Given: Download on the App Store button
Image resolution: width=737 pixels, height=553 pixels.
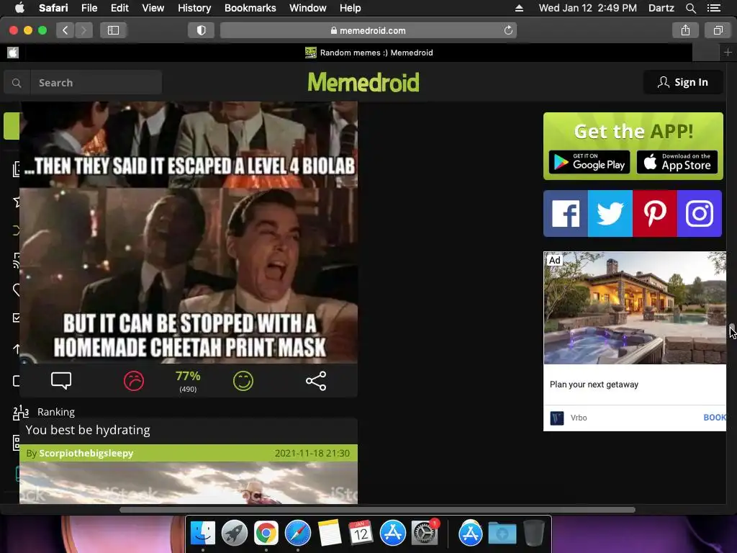Looking at the screenshot, I should 677,162.
